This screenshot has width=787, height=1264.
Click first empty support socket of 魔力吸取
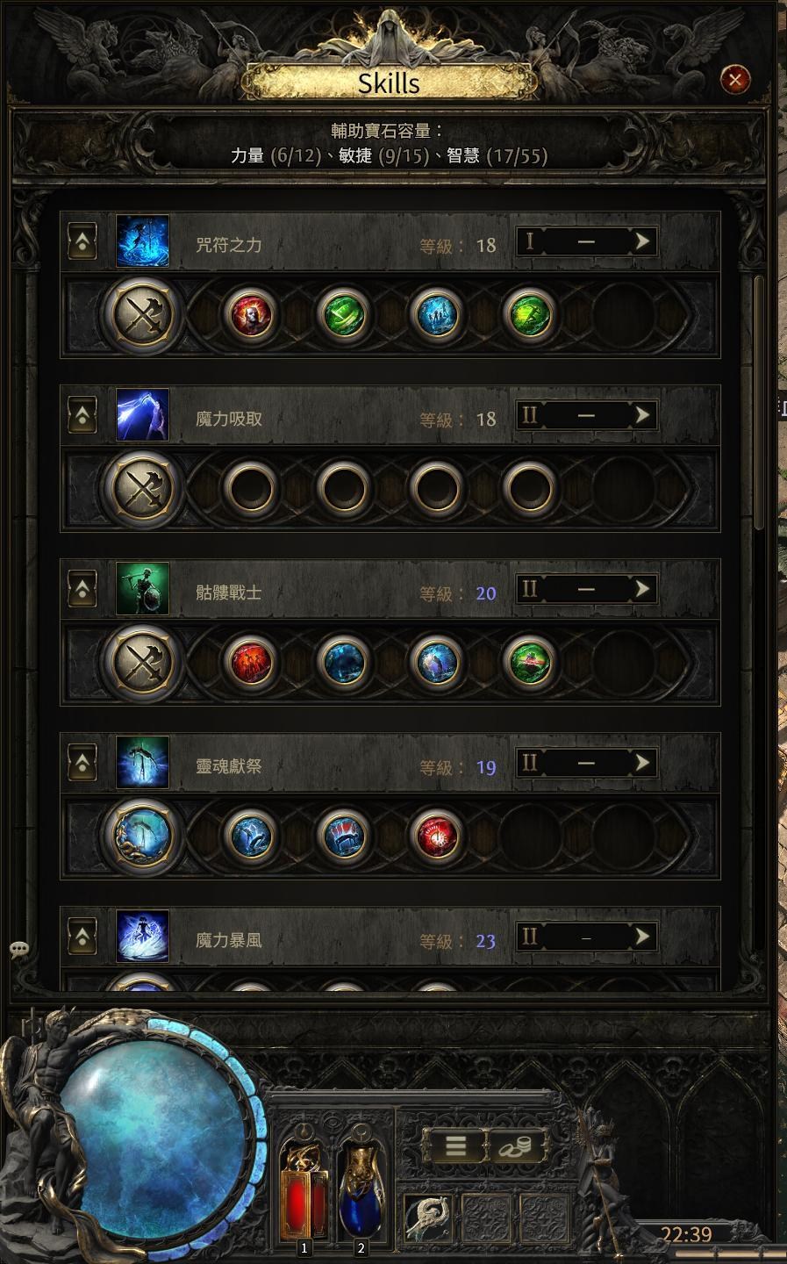click(x=251, y=488)
